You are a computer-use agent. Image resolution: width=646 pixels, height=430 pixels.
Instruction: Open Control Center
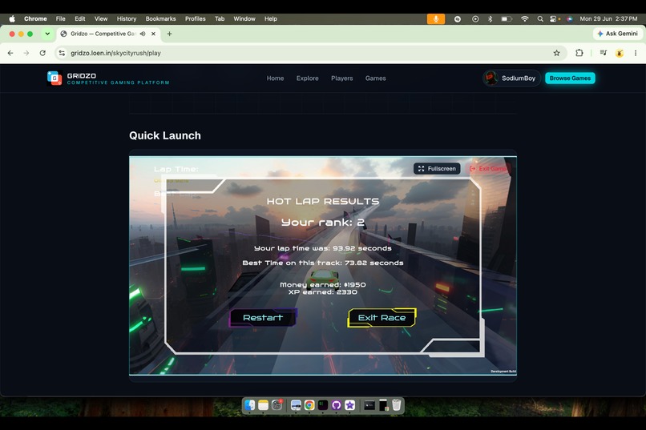point(555,19)
